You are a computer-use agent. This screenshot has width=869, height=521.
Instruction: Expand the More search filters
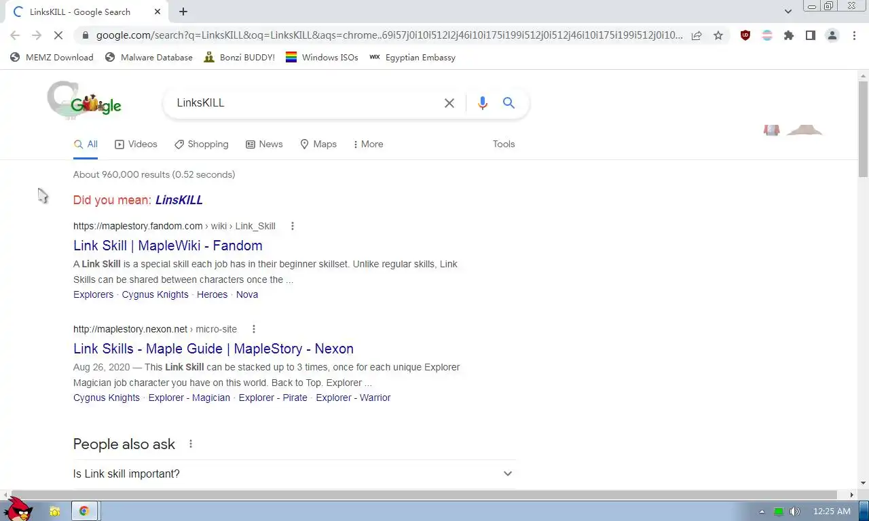368,144
